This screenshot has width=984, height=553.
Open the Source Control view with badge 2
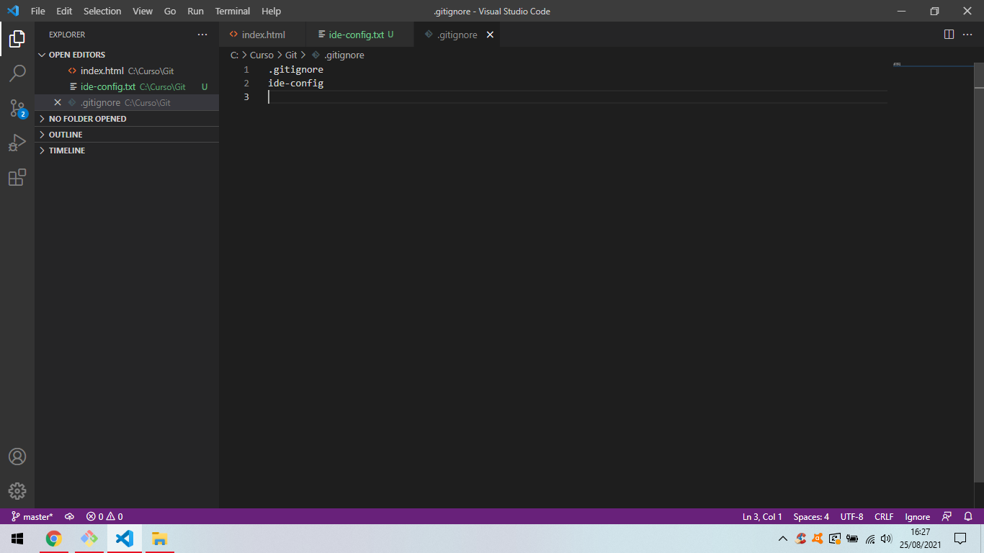17,108
